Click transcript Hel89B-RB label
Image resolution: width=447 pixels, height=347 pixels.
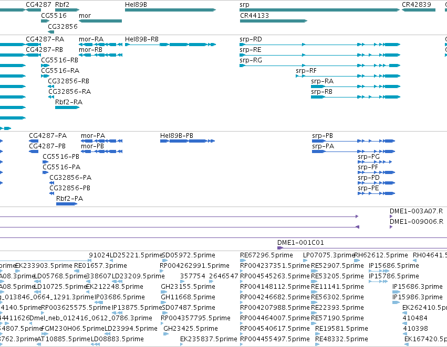142,39
